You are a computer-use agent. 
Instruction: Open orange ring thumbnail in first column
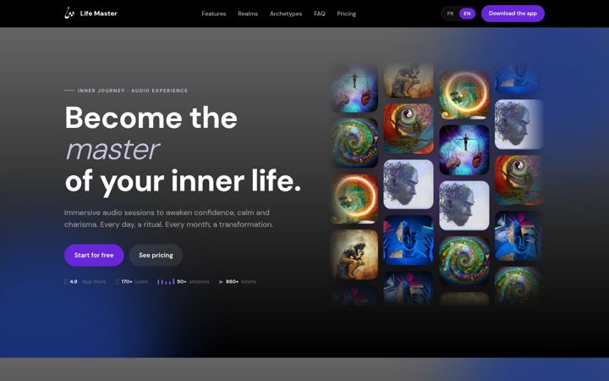click(x=354, y=199)
